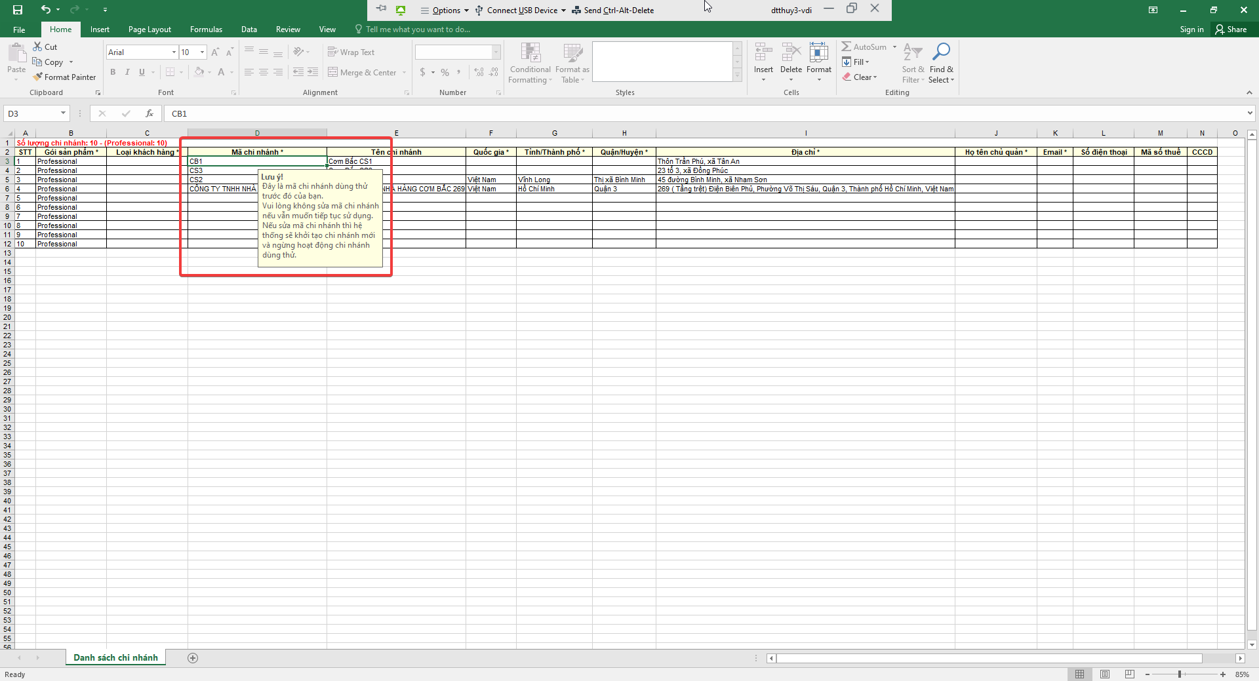Center text horizontally

pos(264,72)
